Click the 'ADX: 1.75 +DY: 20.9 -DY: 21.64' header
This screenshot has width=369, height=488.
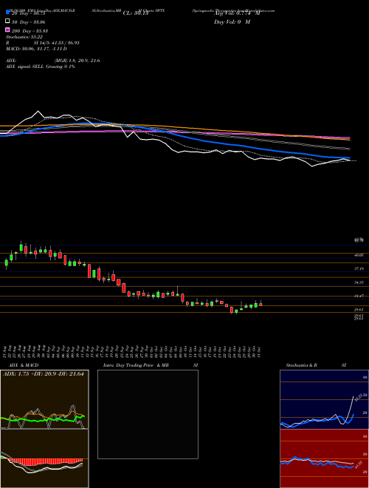[x=44, y=374]
